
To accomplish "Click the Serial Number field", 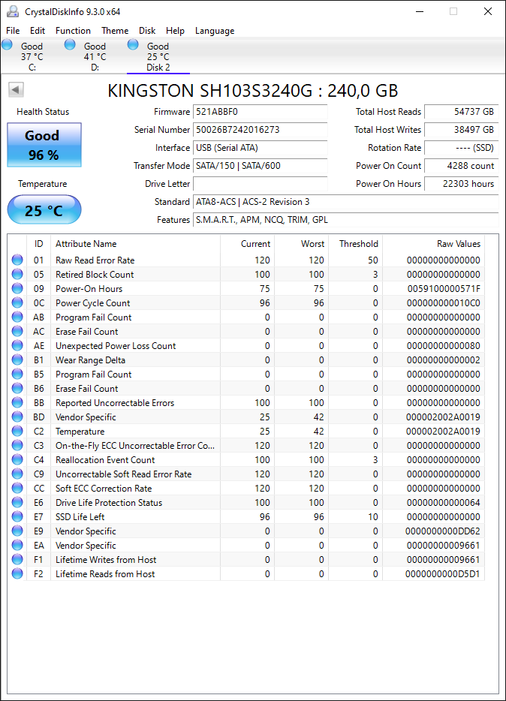I will tap(261, 130).
